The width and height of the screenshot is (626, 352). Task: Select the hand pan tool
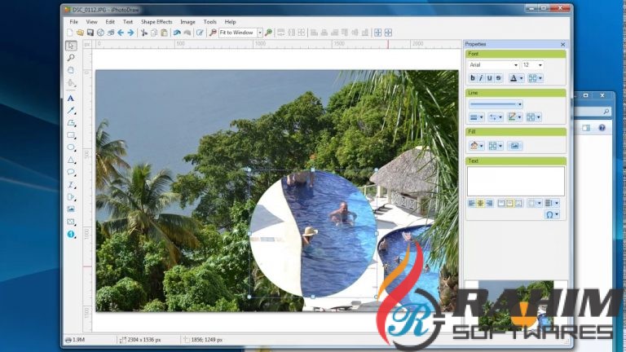pyautogui.click(x=71, y=70)
